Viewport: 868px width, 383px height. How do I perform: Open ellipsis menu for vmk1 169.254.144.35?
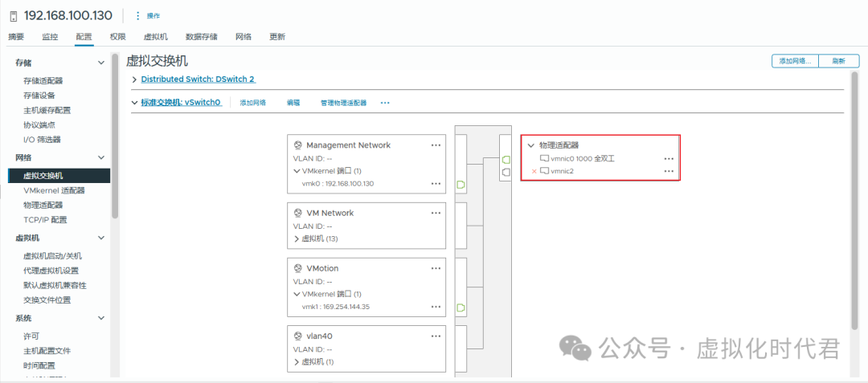coord(436,307)
